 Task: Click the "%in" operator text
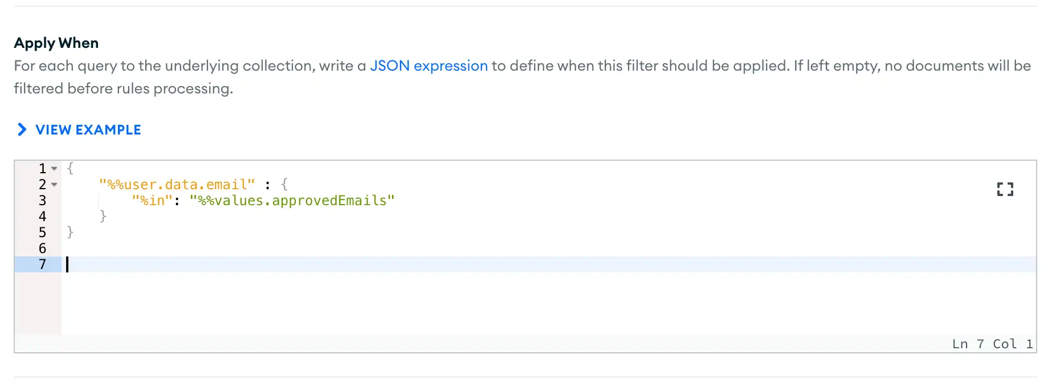[x=152, y=201]
